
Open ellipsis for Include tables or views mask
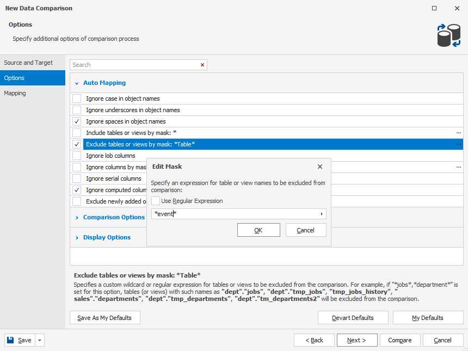pos(458,133)
